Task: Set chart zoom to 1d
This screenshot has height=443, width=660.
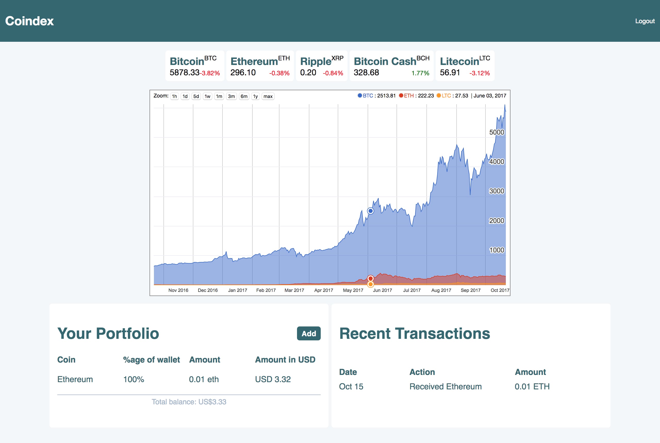Action: [x=185, y=96]
